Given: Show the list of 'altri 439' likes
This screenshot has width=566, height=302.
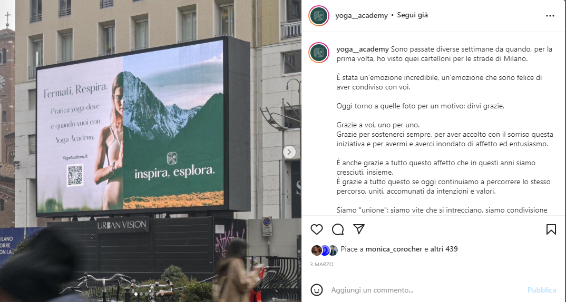Looking at the screenshot, I should [444, 249].
